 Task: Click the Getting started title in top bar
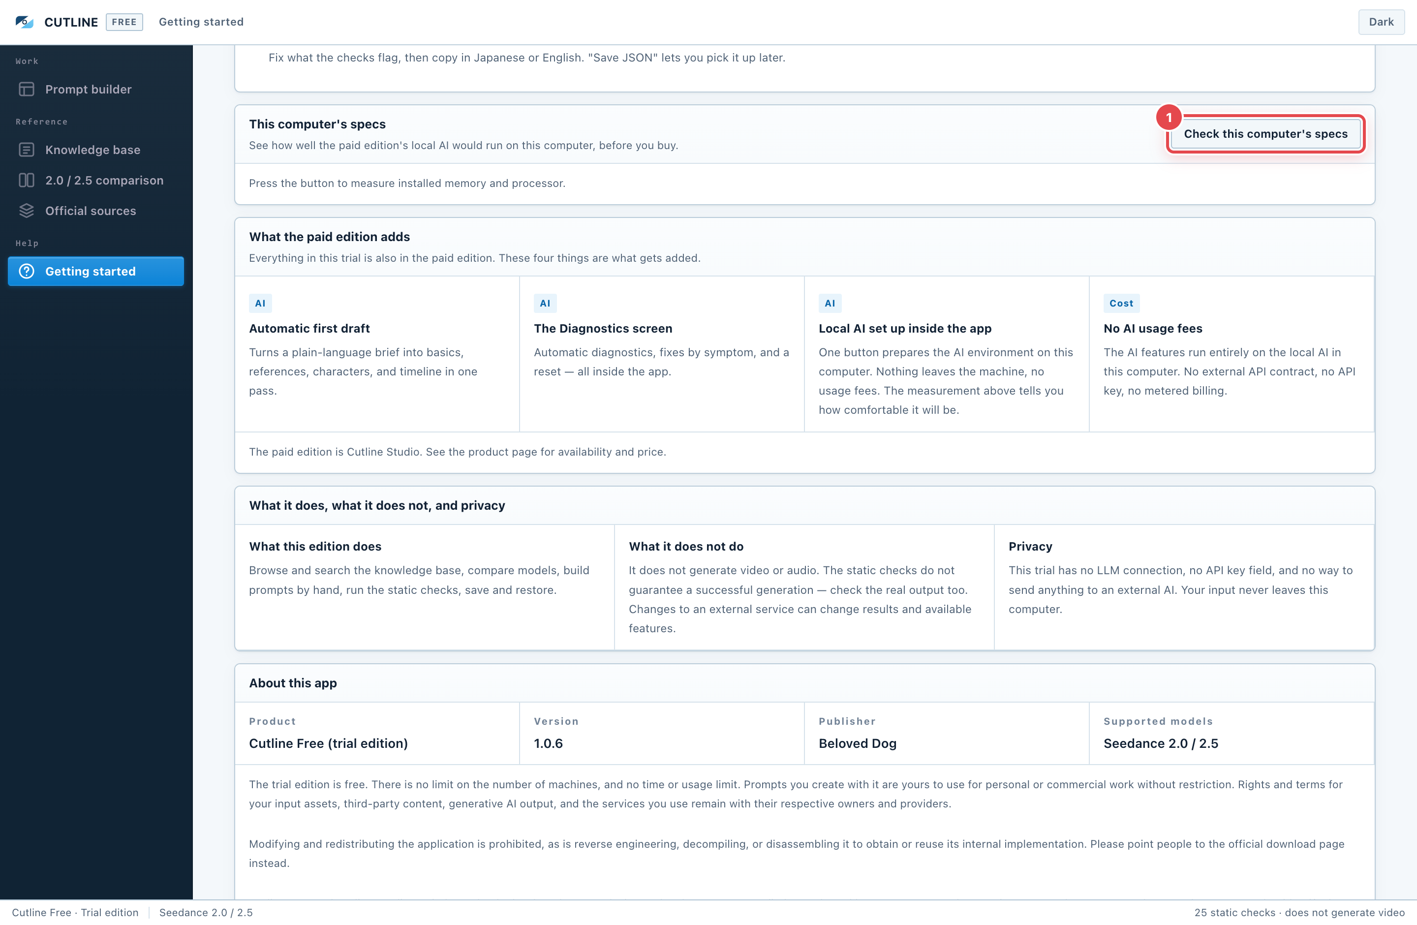pos(201,22)
